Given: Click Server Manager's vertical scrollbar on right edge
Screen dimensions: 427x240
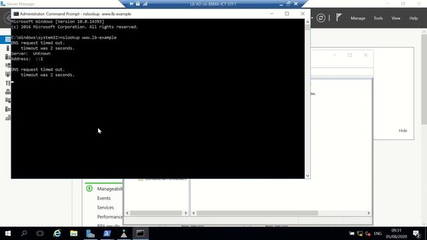Looking at the screenshot, I should pos(424,79).
